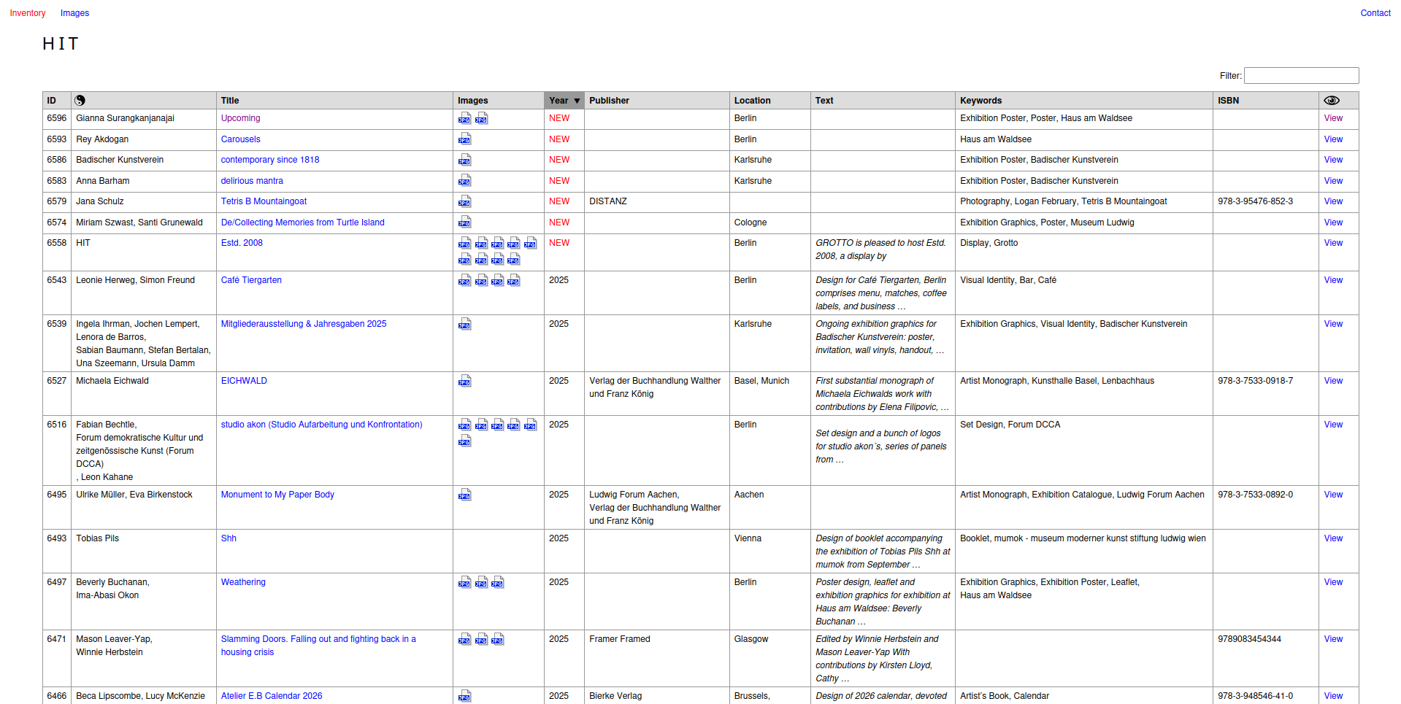Click View for Estd. 2008 row
Screen dimensions: 1401x704
(x=1333, y=243)
